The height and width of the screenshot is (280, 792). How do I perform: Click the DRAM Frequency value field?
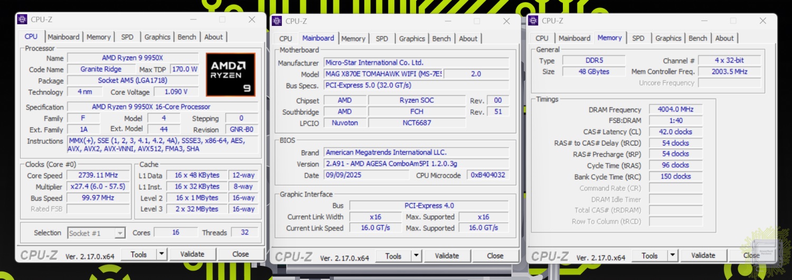(675, 110)
